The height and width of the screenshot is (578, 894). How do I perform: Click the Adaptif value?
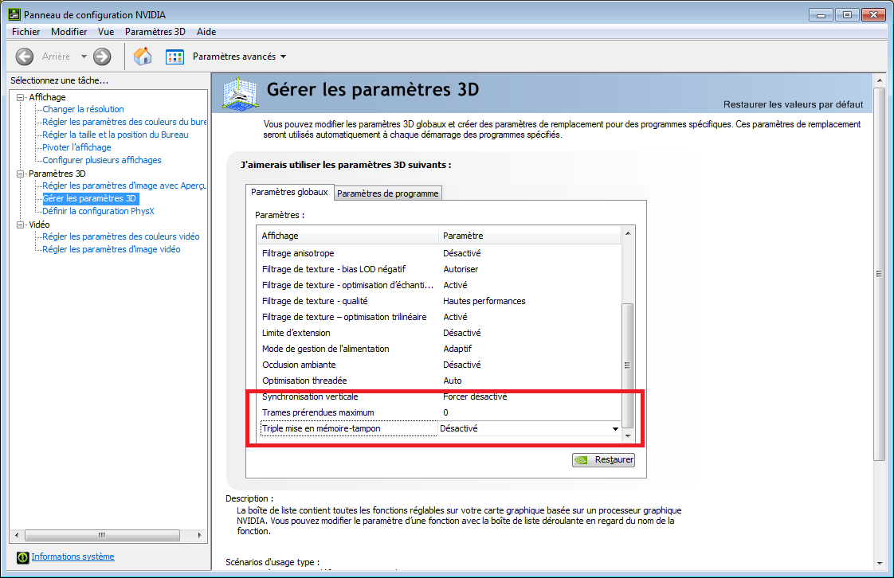click(x=457, y=349)
